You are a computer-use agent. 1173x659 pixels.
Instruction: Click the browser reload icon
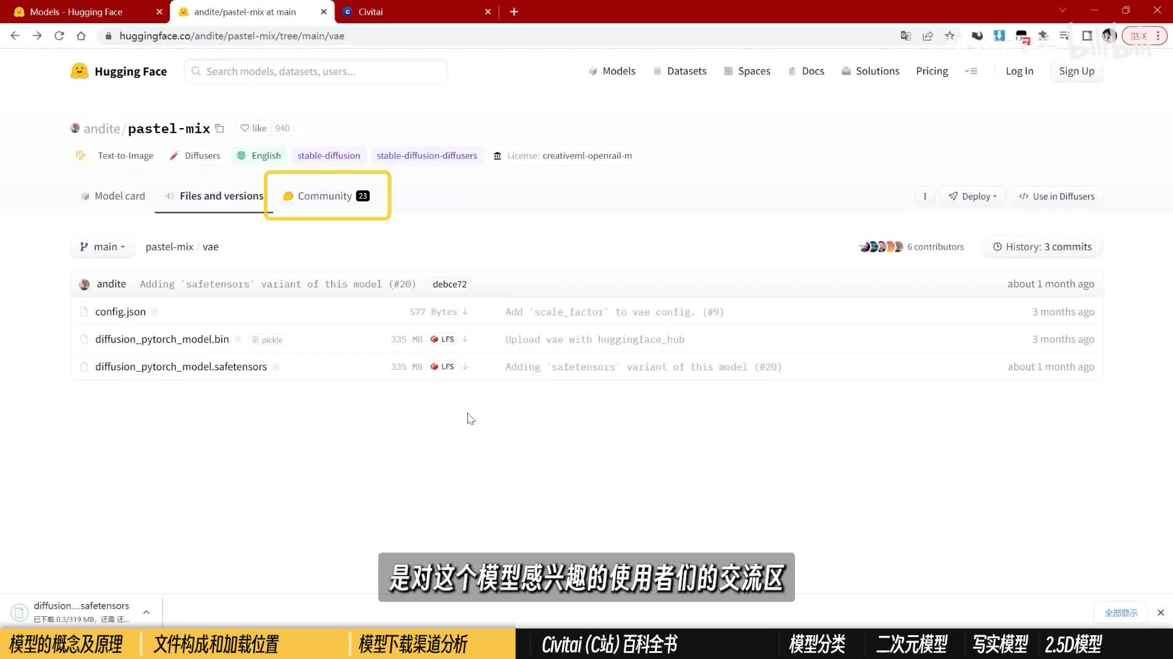tap(59, 36)
